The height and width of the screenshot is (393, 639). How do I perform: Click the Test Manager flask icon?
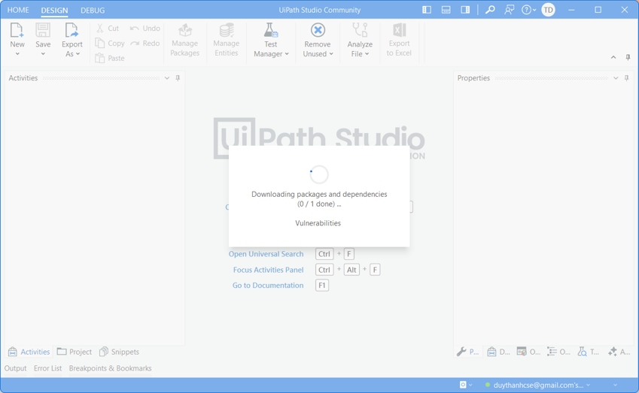(x=271, y=30)
